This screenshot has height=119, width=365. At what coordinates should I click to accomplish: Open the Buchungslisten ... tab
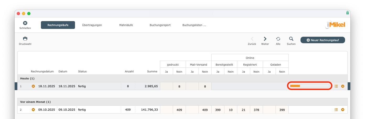click(194, 25)
